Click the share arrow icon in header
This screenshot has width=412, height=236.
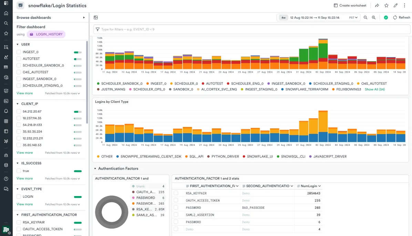pos(377,6)
